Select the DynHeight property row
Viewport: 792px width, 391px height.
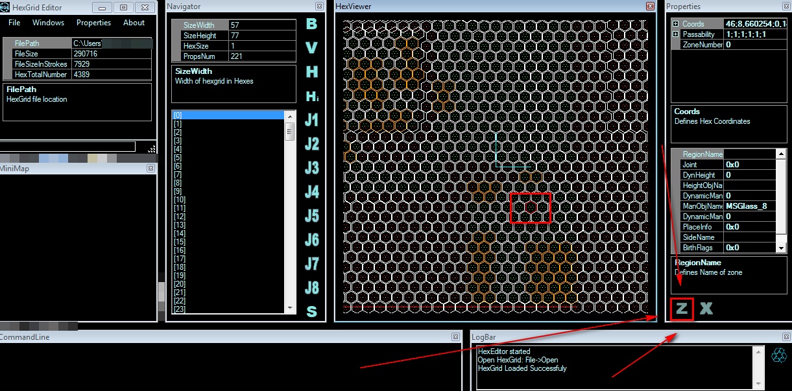724,175
